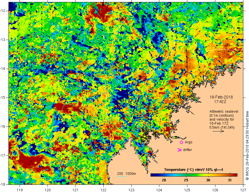The width and height of the screenshot is (249, 193).
Task: Click the longitude axis label 126
Action: click(215, 190)
